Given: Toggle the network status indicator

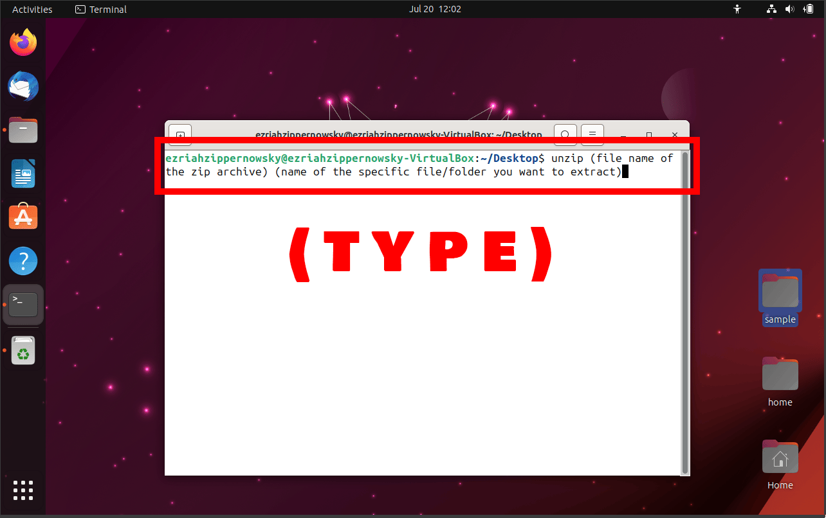Looking at the screenshot, I should (771, 9).
